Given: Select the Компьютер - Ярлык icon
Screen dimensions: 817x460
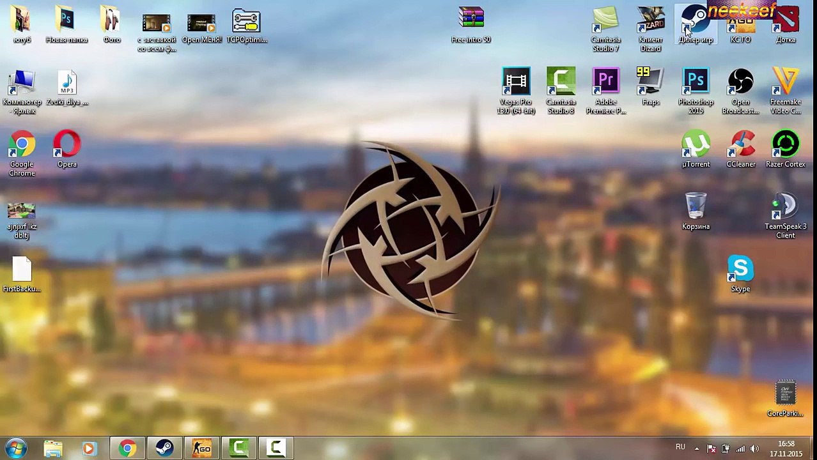Looking at the screenshot, I should (22, 92).
